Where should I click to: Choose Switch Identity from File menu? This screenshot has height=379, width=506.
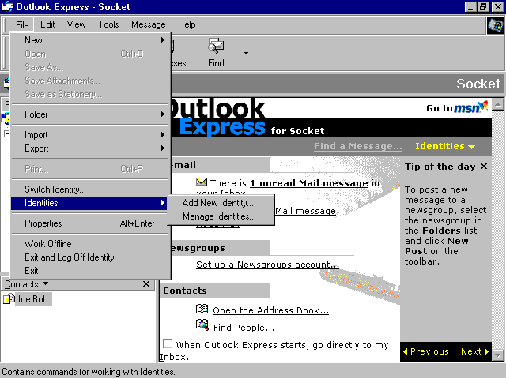(x=89, y=189)
